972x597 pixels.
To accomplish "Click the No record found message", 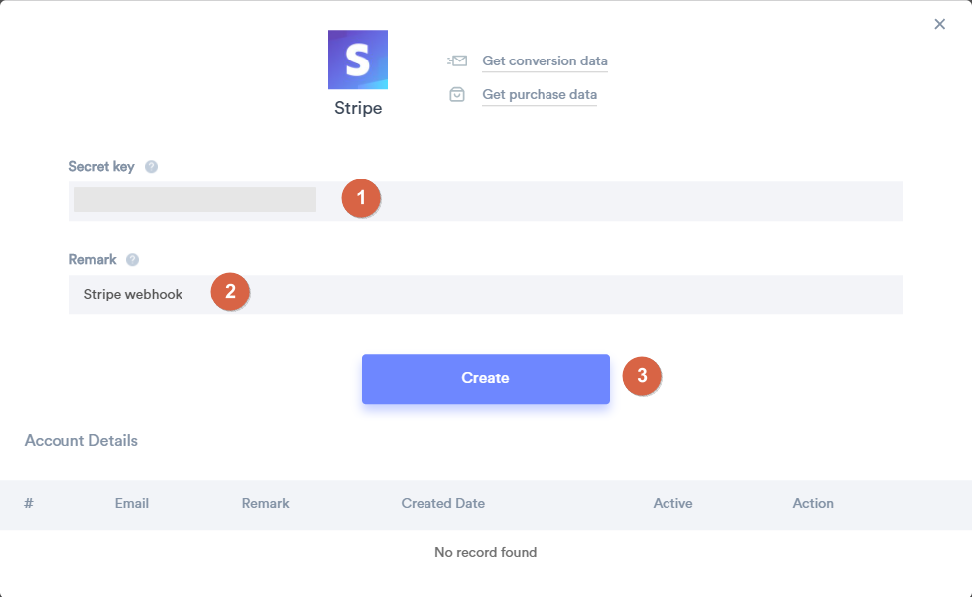I will 486,552.
